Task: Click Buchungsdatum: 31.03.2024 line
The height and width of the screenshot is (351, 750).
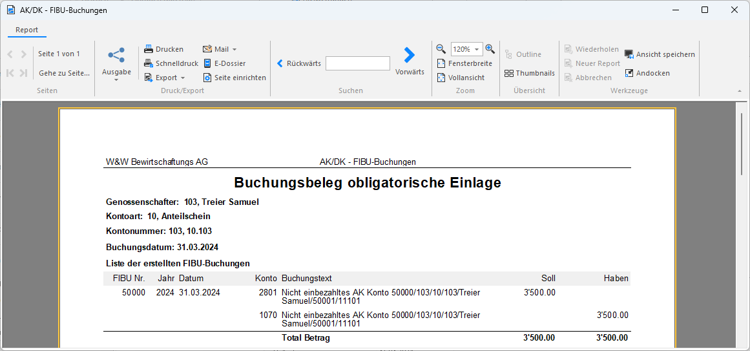Action: pos(162,248)
